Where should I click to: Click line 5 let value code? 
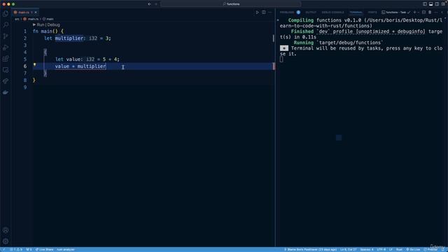(x=87, y=59)
